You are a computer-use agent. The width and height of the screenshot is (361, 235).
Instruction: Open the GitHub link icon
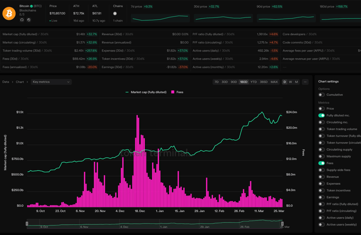tap(22, 20)
